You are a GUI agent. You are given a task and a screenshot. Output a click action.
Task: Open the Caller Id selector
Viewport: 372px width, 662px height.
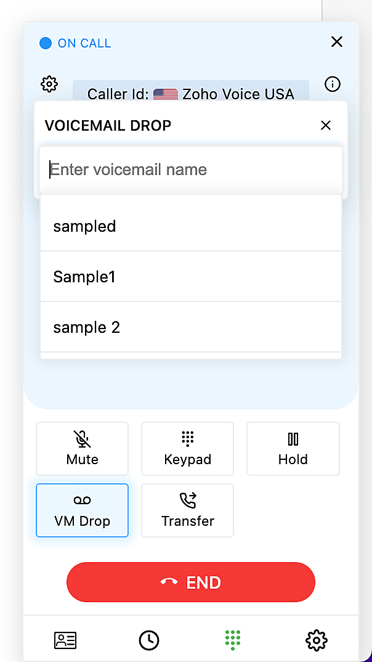(x=191, y=94)
